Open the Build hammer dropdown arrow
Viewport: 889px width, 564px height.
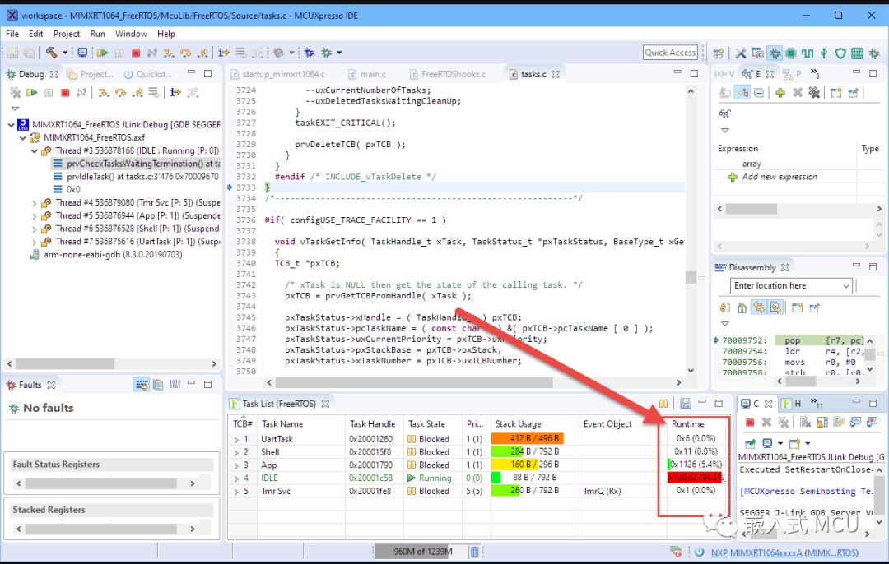[65, 53]
